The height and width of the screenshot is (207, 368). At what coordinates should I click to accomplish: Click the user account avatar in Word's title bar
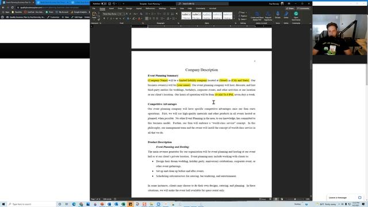tap(282, 4)
